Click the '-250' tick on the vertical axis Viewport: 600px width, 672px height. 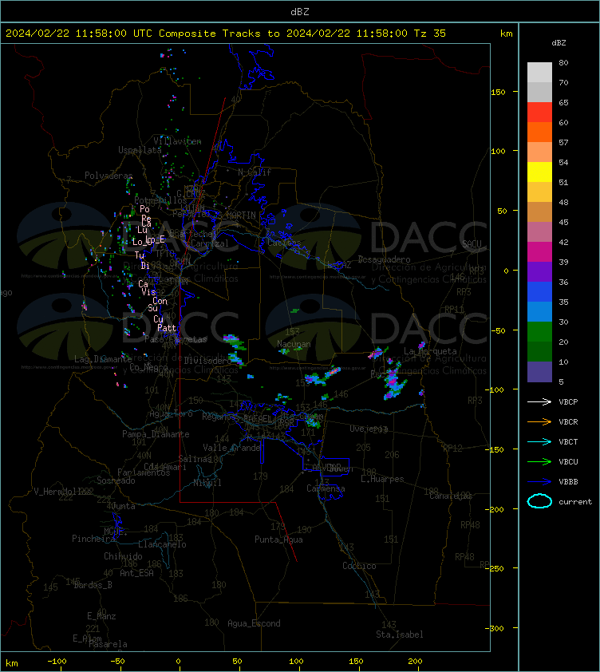click(x=495, y=568)
